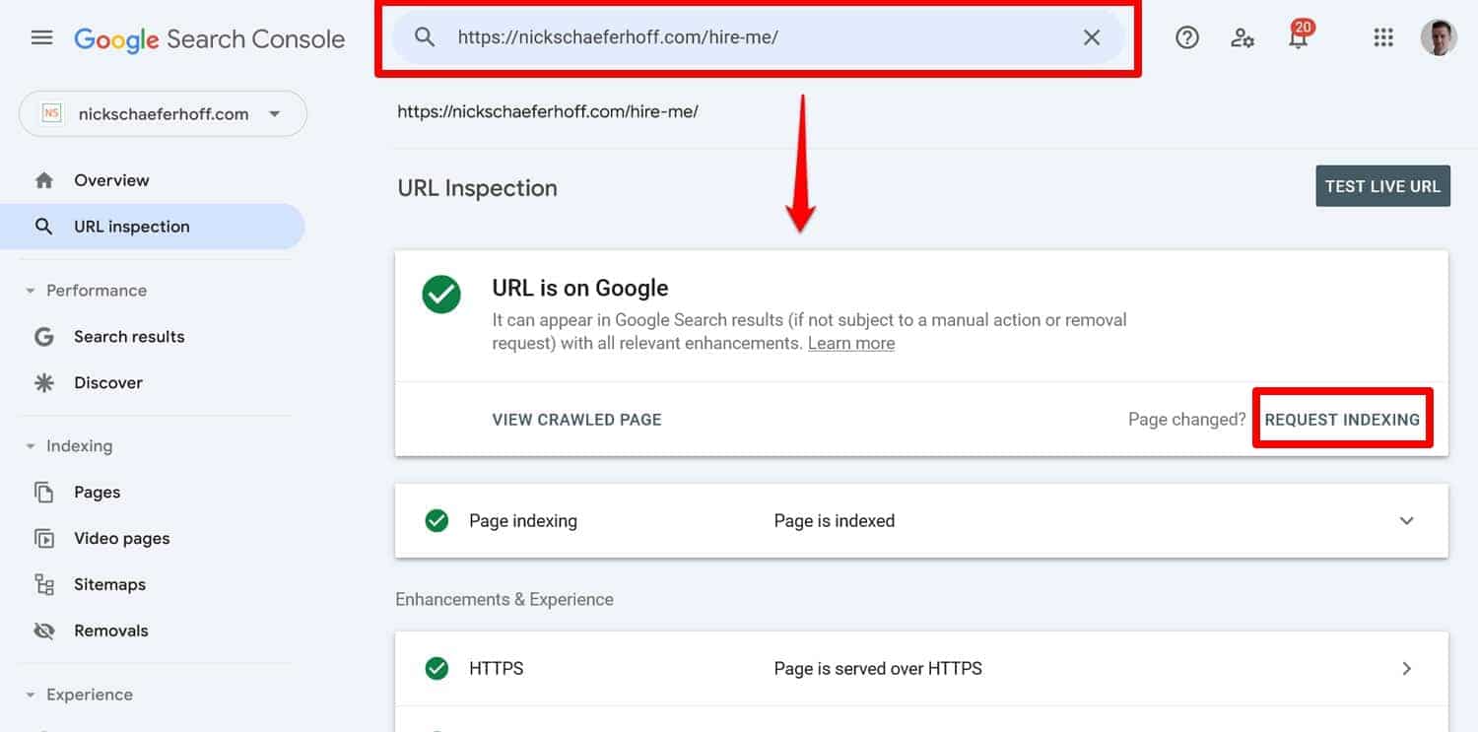The height and width of the screenshot is (732, 1478).
Task: Click the profile avatar picture
Action: point(1439,37)
